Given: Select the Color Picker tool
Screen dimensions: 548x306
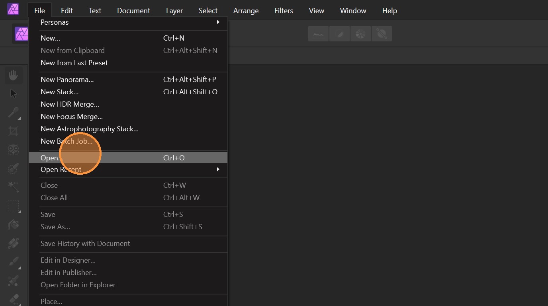Looking at the screenshot, I should 14,113.
